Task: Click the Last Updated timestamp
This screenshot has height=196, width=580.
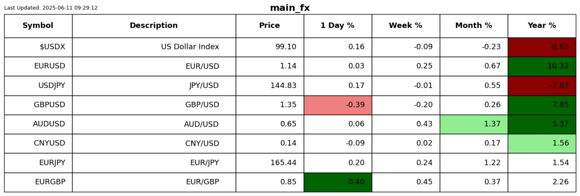Action: 51,8
